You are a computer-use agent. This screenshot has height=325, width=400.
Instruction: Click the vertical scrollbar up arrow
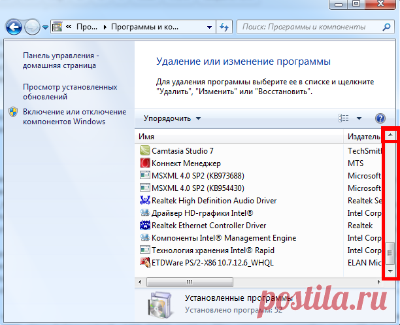390,137
